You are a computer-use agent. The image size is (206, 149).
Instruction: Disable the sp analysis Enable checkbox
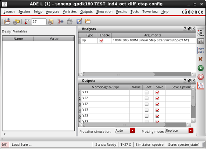click(101, 41)
